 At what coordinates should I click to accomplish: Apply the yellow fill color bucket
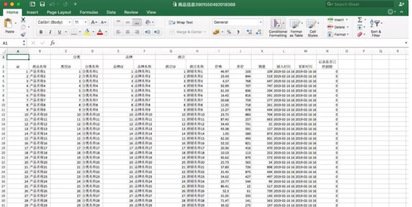(x=87, y=32)
